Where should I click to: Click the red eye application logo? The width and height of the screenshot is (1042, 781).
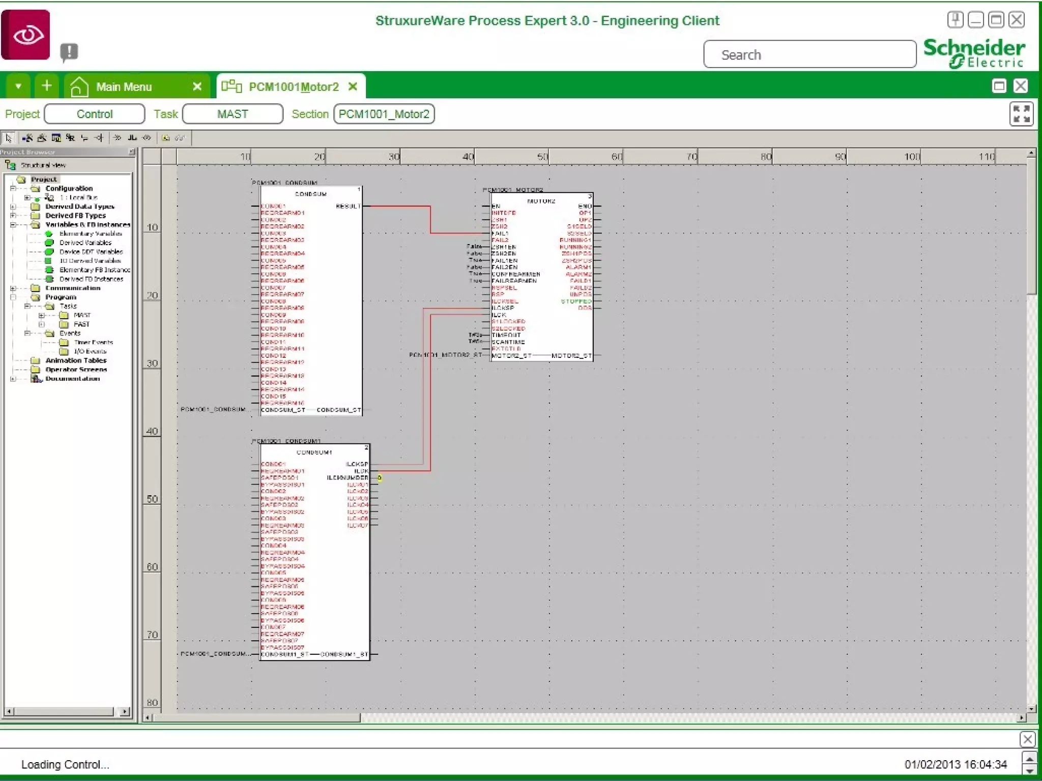[x=26, y=35]
